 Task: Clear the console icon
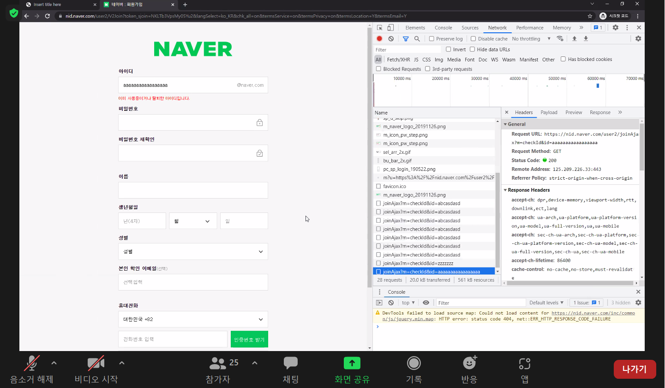(x=391, y=303)
